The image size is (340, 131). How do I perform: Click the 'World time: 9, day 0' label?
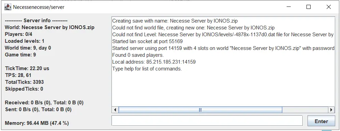click(28, 48)
